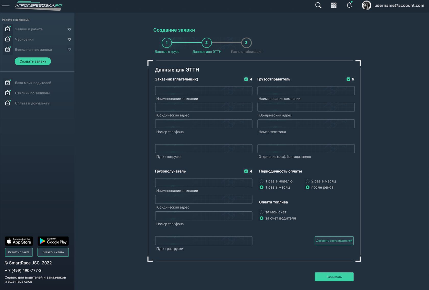Image resolution: width=429 pixels, height=290 pixels.
Task: Click the © SmartRace JSC. 2022 text
Action: pos(28,263)
